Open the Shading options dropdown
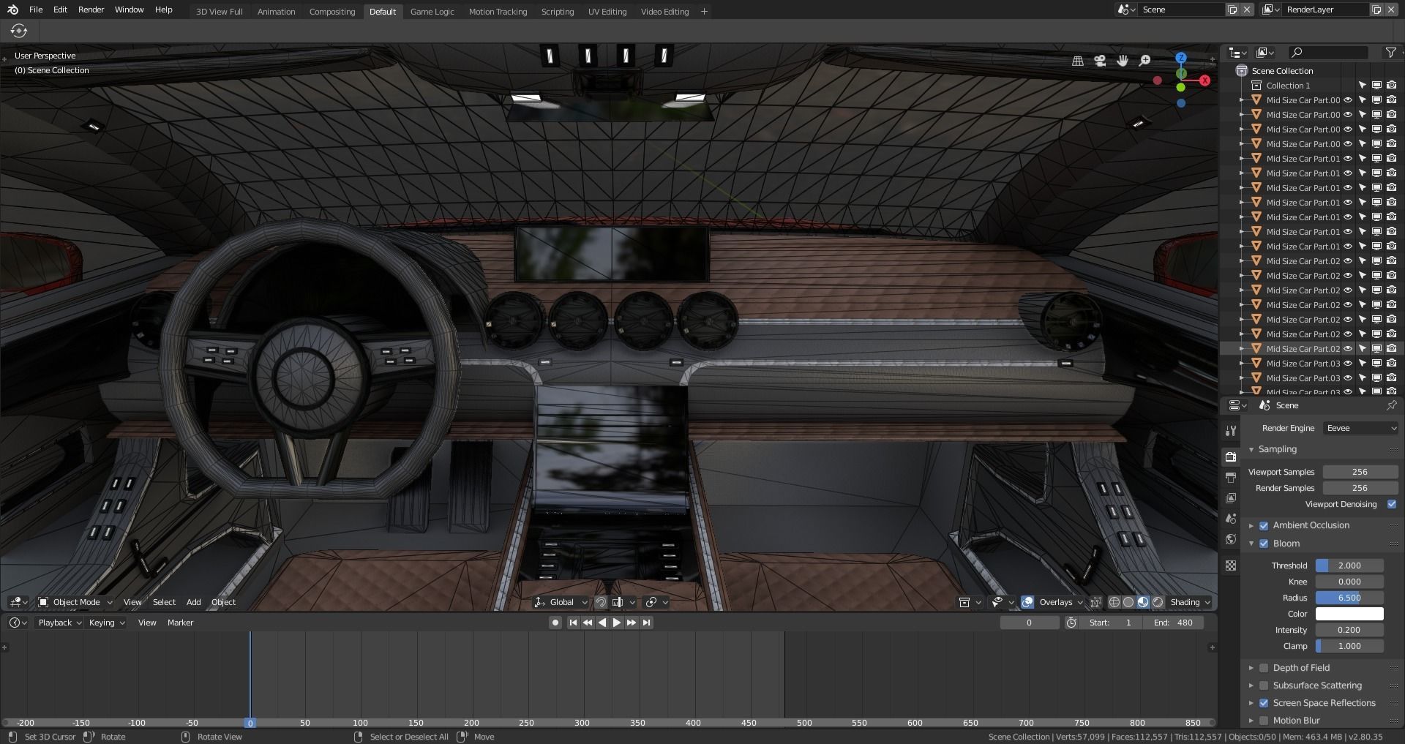This screenshot has width=1405, height=744. [1190, 602]
